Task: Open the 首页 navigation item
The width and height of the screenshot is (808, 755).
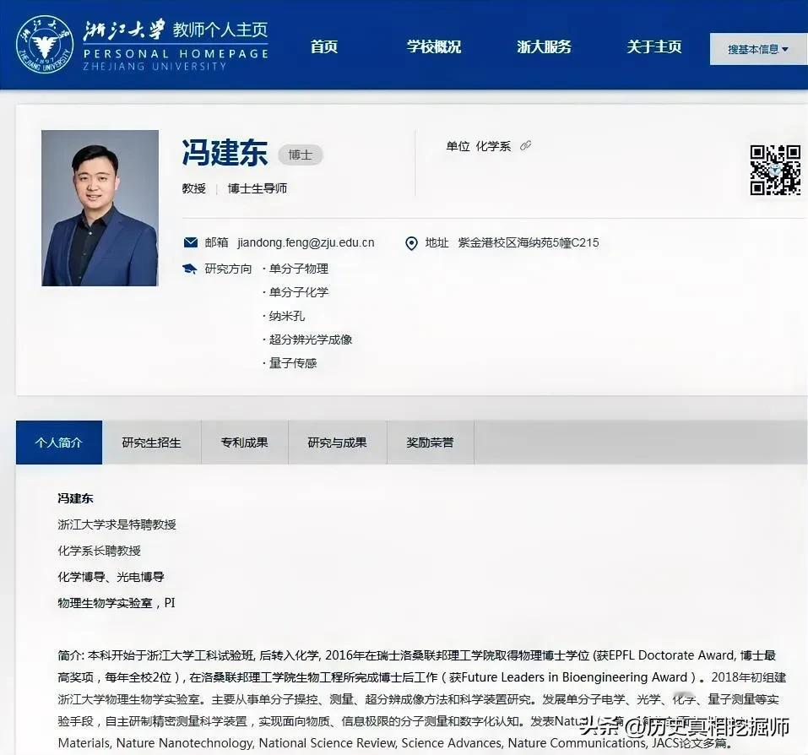Action: pos(323,47)
